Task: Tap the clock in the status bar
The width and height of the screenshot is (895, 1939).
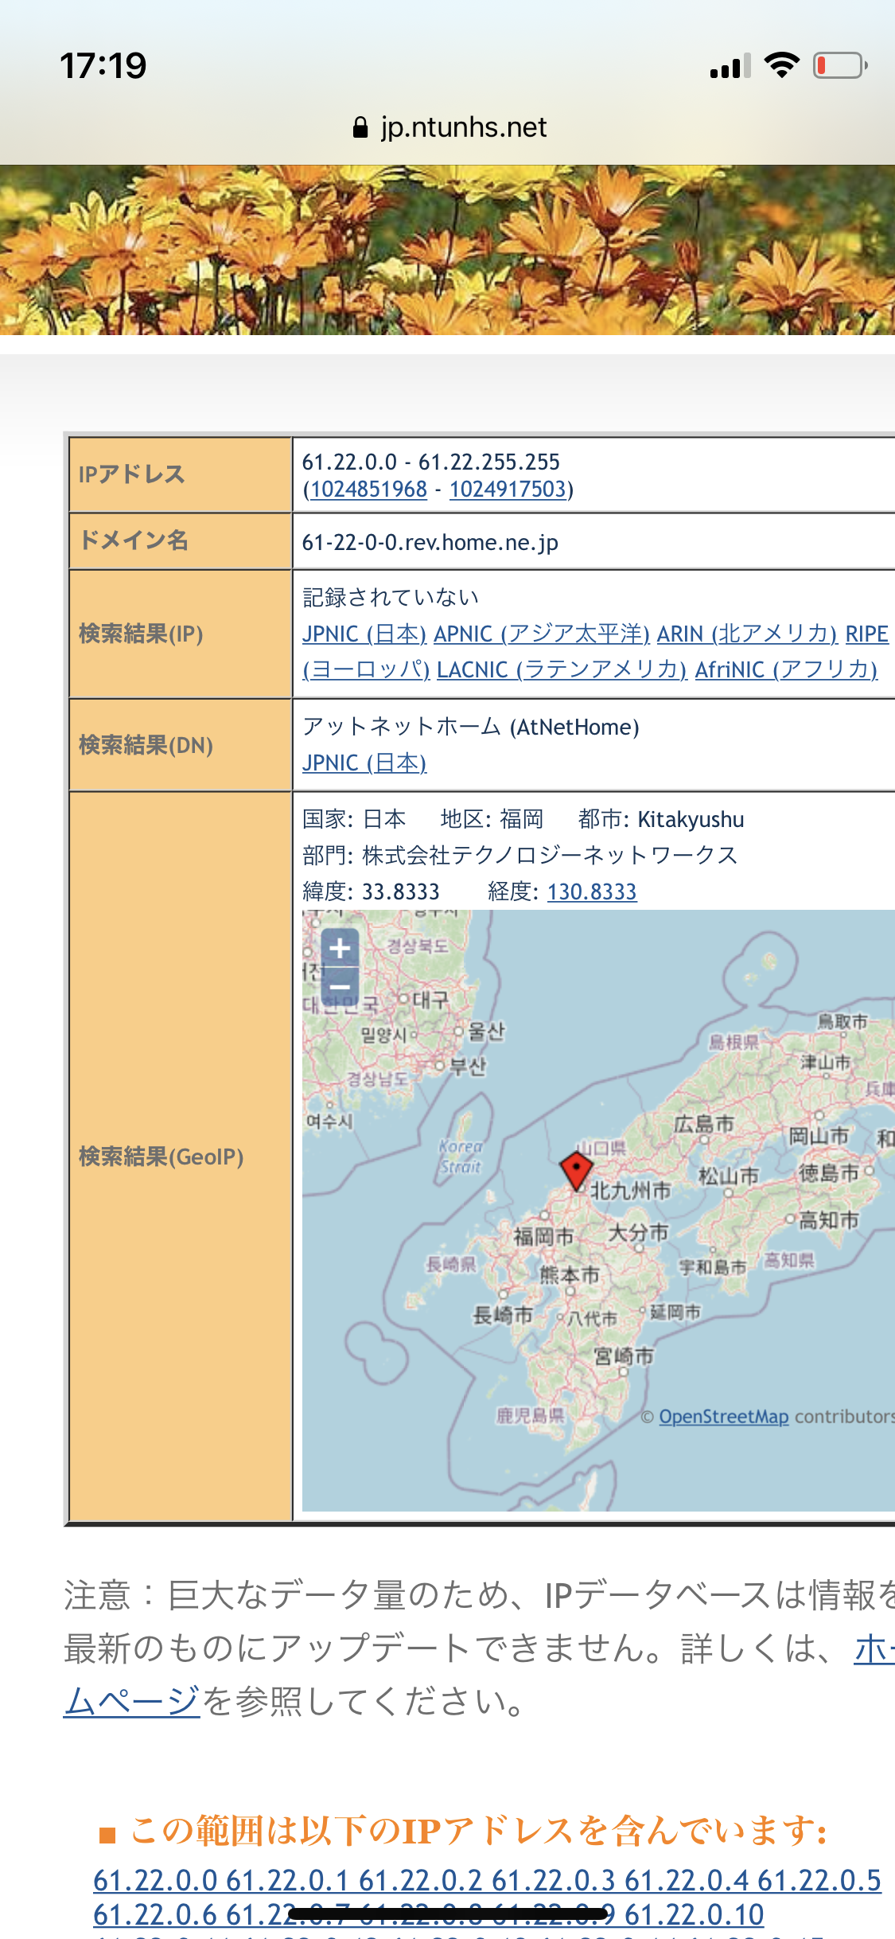Action: point(103,65)
